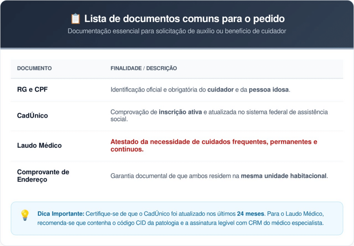Click the description starting 'Identificação oficial e obrigatória'
The image size is (354, 246).
(x=200, y=90)
